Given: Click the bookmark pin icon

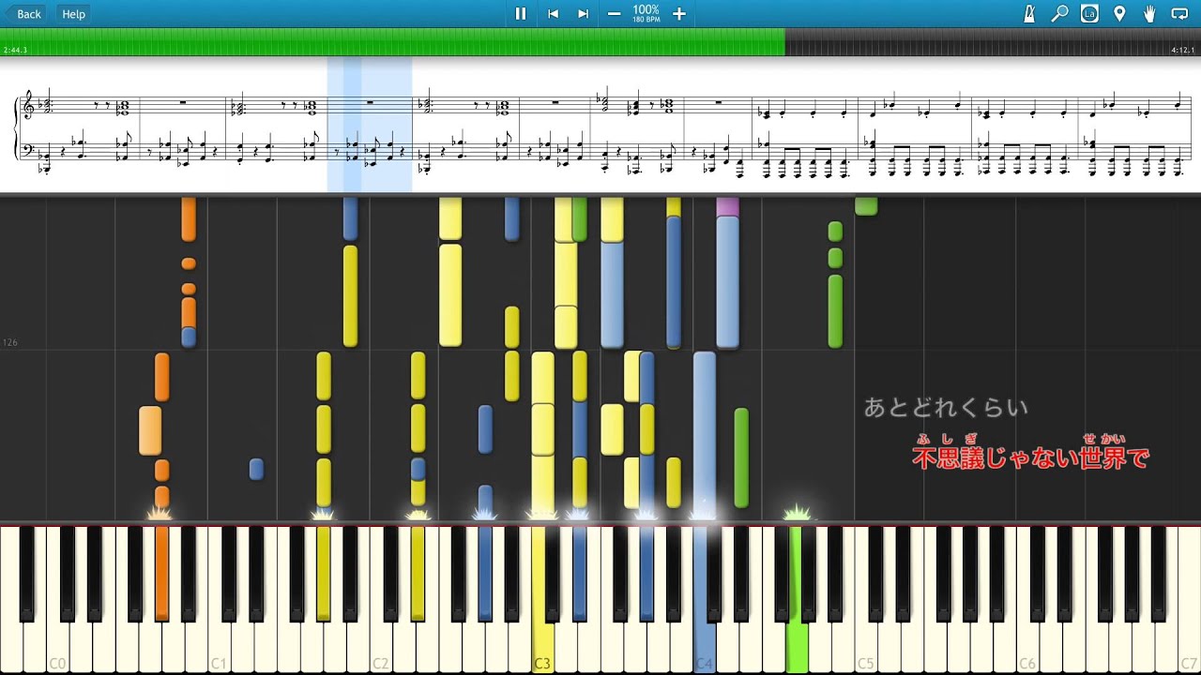Looking at the screenshot, I should 1119,14.
